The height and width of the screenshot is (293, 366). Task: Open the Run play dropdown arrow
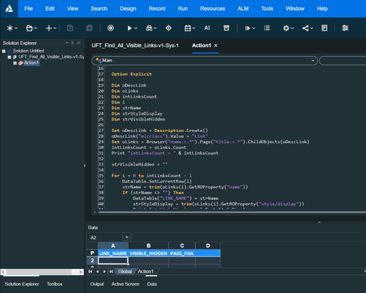[136, 28]
